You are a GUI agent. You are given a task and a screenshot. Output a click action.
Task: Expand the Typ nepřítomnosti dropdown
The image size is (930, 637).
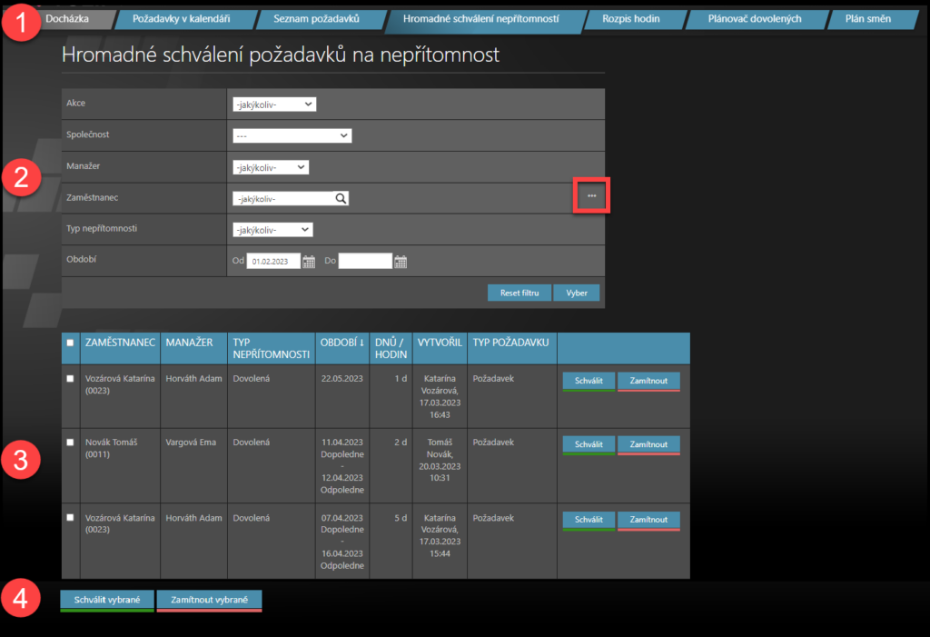(272, 230)
